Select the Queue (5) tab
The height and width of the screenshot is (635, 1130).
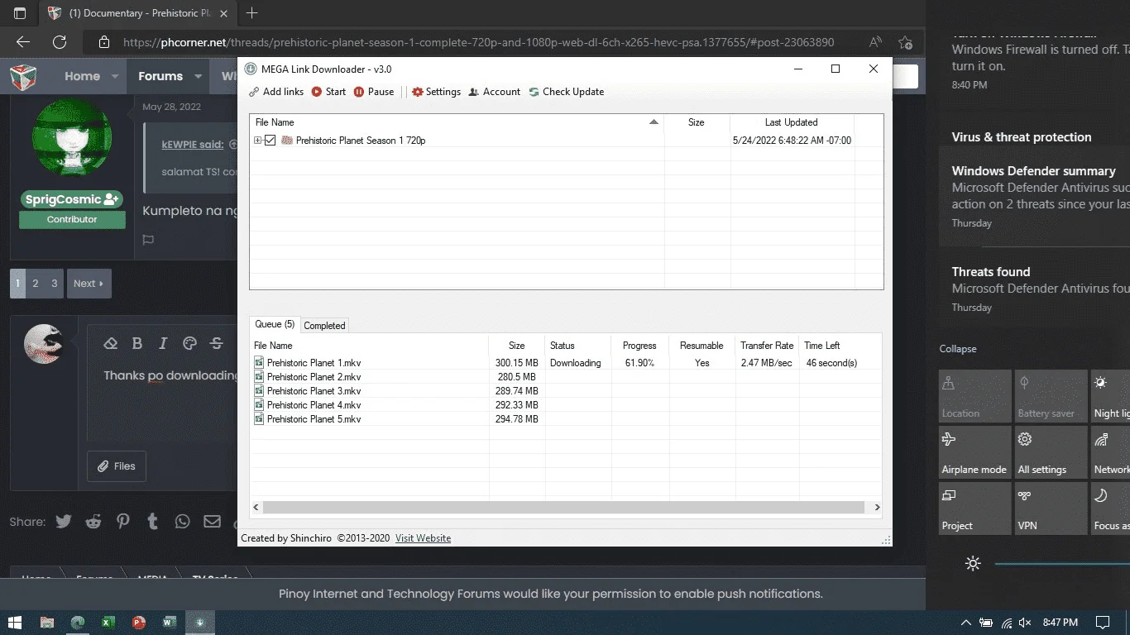point(275,324)
